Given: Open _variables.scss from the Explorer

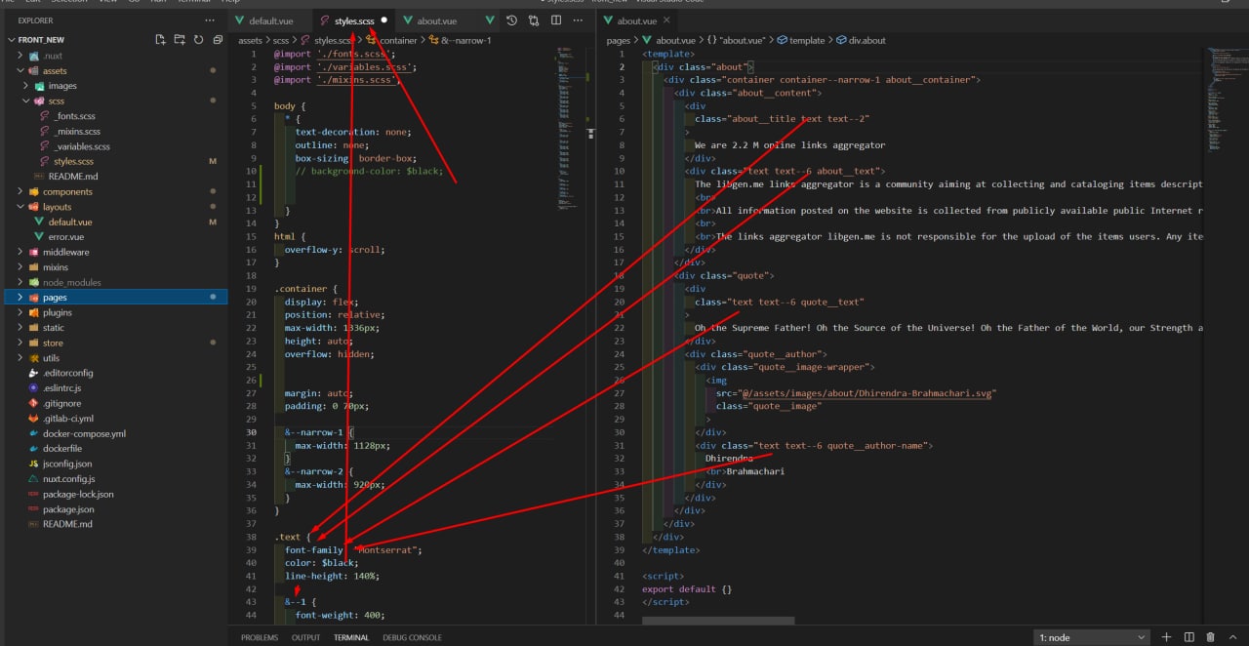Looking at the screenshot, I should click(x=82, y=146).
